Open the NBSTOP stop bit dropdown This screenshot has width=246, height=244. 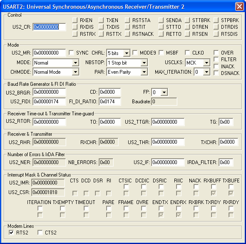[x=144, y=63]
